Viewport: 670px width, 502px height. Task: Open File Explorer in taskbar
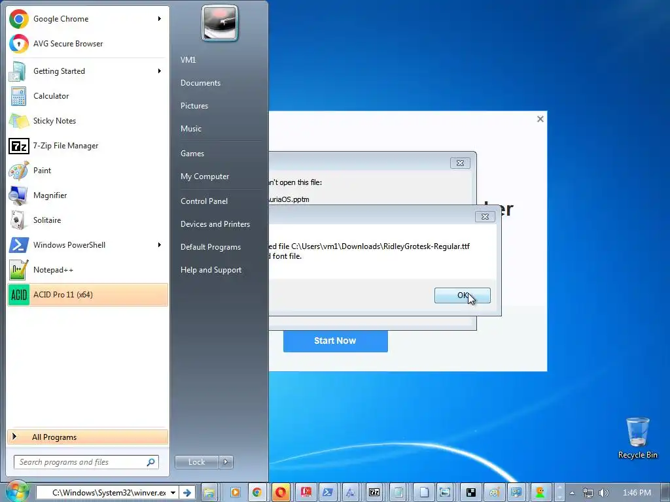click(x=209, y=492)
